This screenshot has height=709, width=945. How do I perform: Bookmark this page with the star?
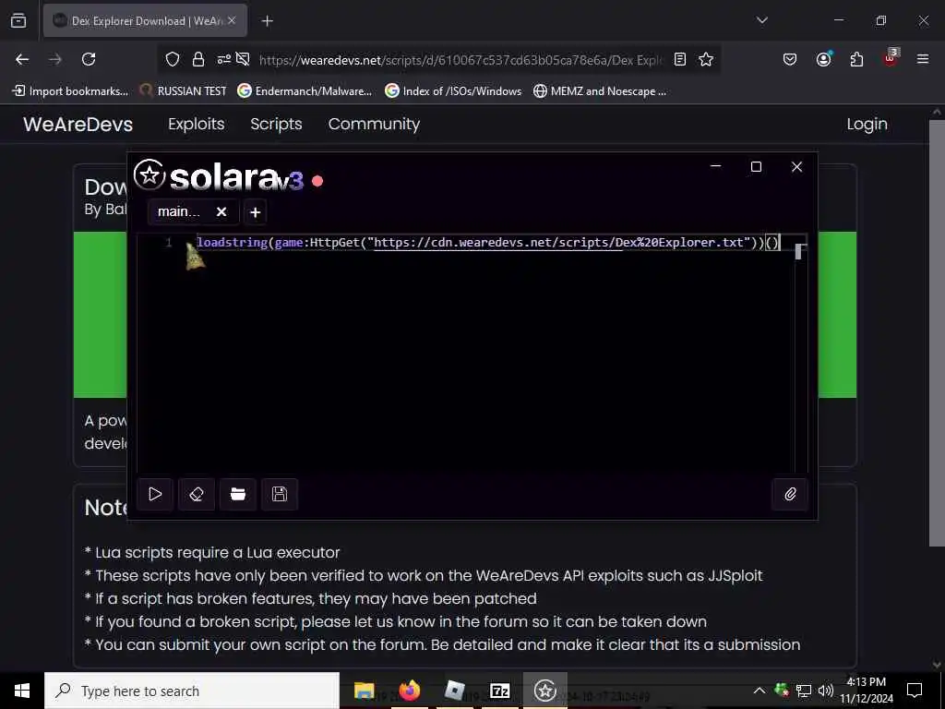coord(706,59)
